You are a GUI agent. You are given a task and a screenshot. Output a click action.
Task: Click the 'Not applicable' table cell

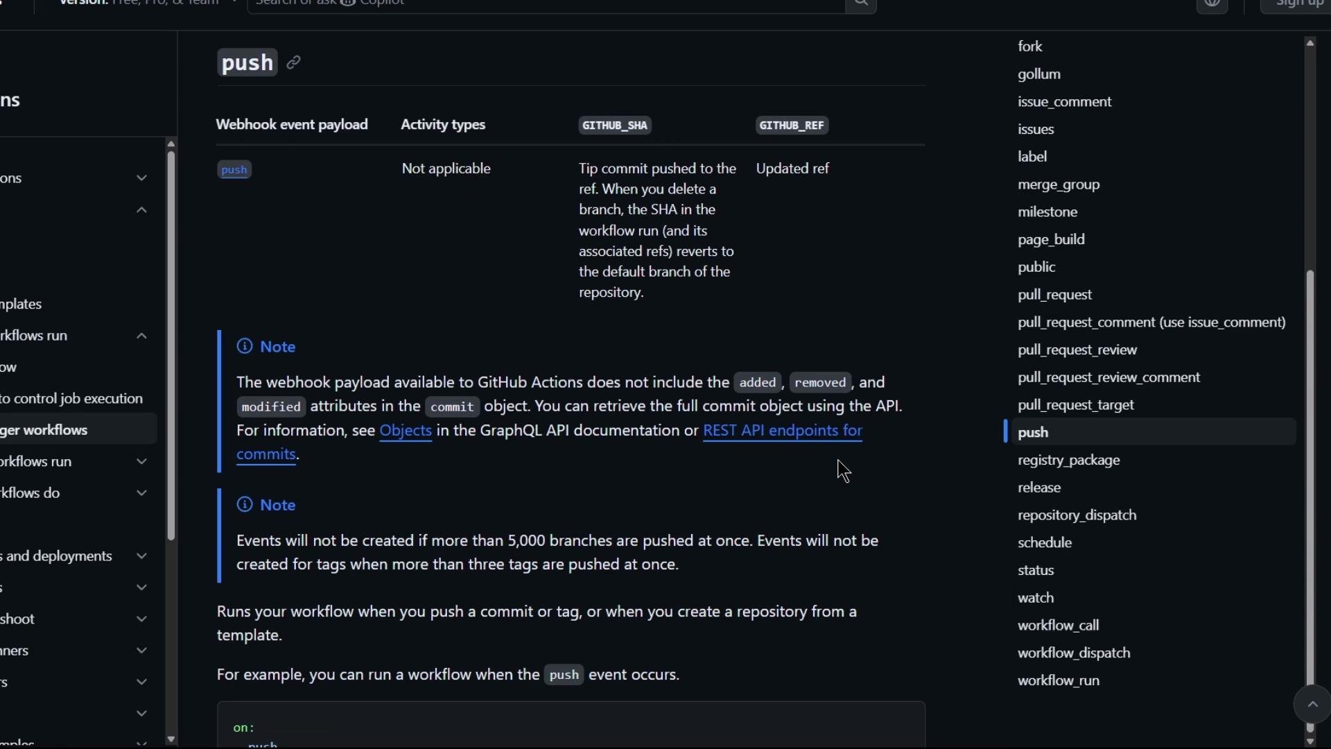(x=446, y=169)
